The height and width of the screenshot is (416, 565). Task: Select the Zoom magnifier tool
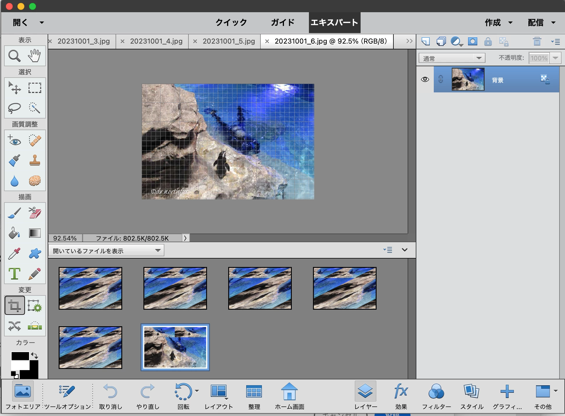14,56
